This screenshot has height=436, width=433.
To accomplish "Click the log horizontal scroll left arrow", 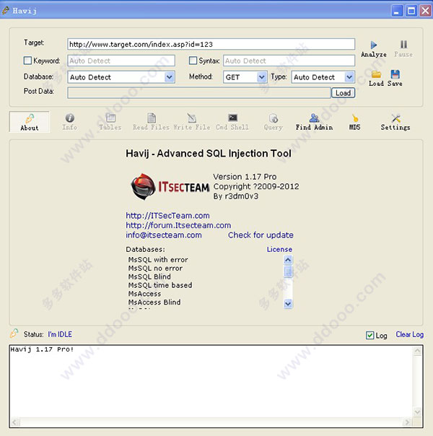I will (x=15, y=422).
